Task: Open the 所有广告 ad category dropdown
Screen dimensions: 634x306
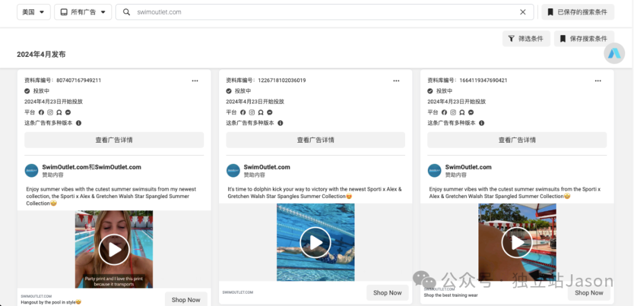Action: pos(83,12)
